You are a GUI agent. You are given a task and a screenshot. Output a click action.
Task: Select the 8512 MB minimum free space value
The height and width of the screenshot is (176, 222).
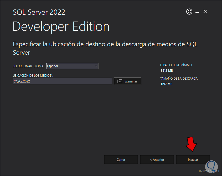tap(167, 70)
